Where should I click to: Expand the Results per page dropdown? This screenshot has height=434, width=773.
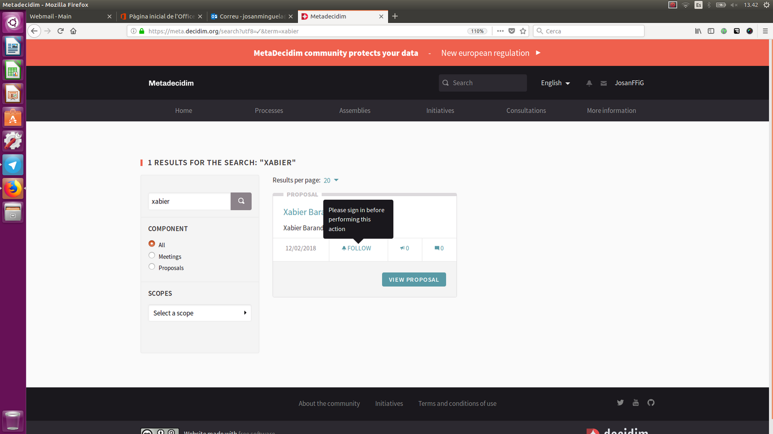point(331,180)
